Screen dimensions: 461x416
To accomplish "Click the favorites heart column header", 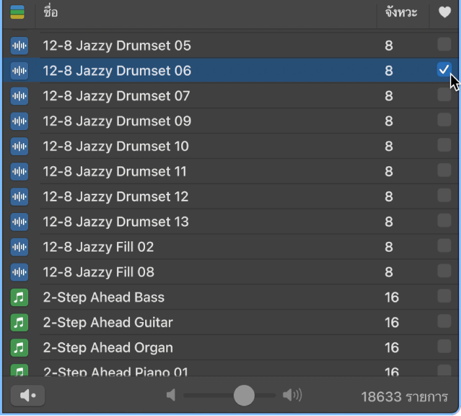I will click(x=445, y=13).
